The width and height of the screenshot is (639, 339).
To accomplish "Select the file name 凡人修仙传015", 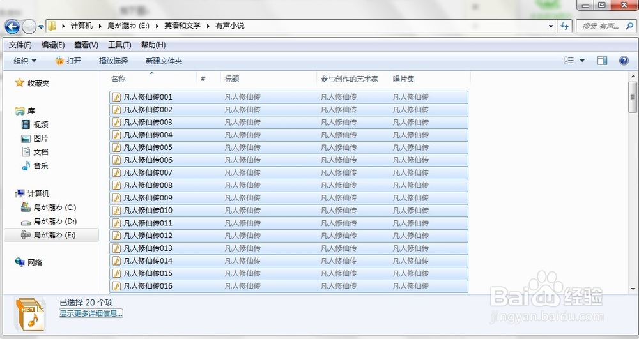I will coord(148,273).
